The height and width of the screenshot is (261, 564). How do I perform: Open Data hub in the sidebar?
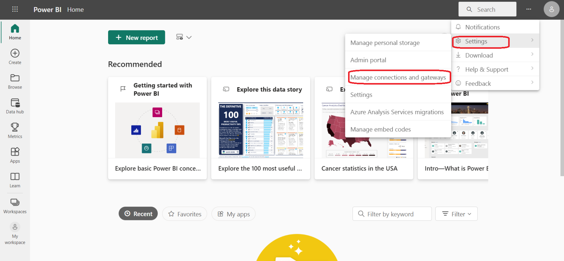pyautogui.click(x=15, y=106)
